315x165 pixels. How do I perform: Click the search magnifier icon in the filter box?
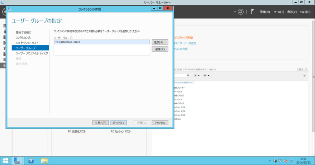coord(188,76)
